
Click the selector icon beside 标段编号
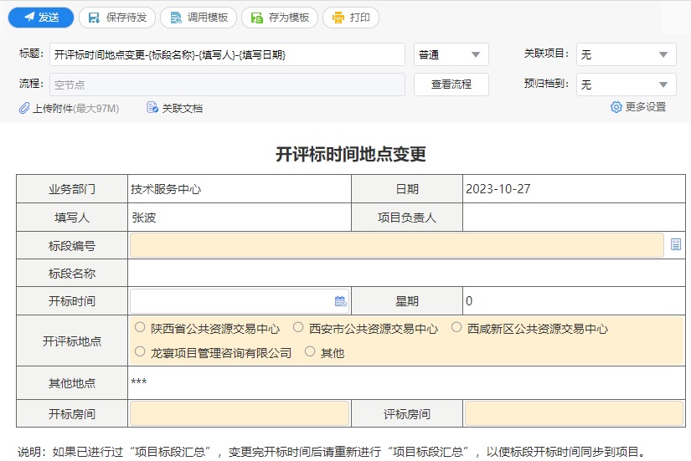coord(676,244)
